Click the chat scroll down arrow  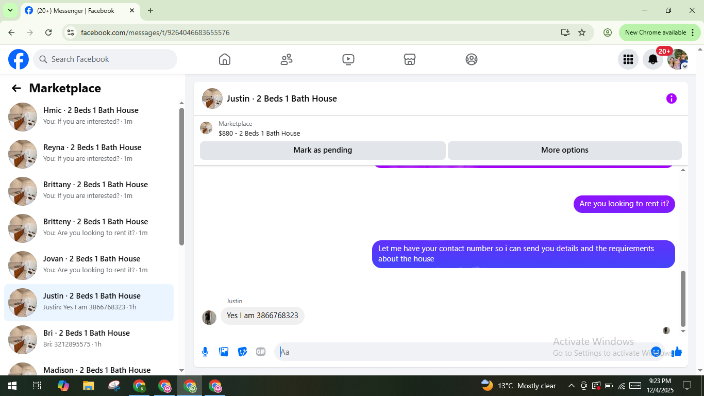(x=683, y=331)
